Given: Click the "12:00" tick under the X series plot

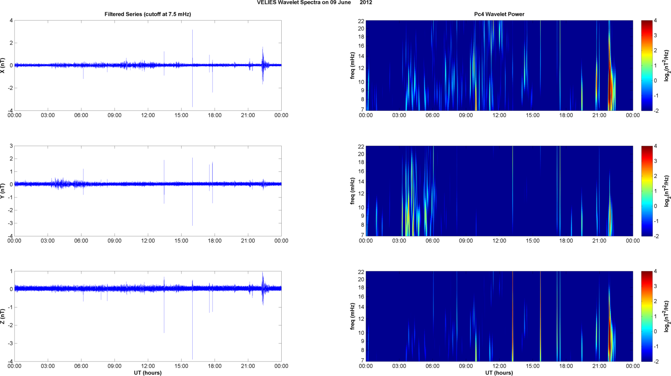Looking at the screenshot, I should coord(148,115).
